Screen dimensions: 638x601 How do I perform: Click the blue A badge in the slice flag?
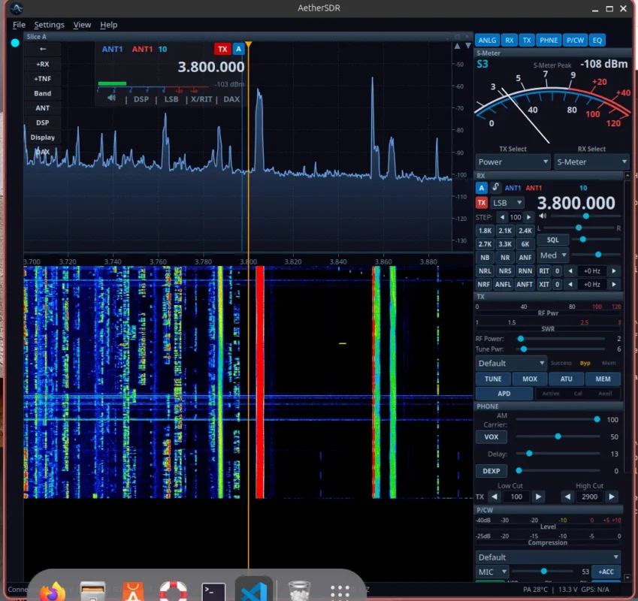(x=238, y=49)
